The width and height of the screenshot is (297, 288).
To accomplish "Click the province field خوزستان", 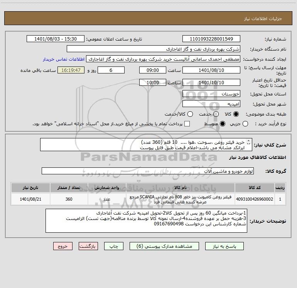I will (211, 94).
